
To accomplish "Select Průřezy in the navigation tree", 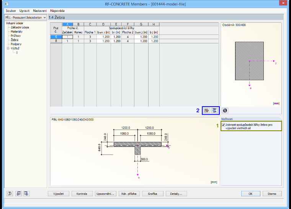I will pyautogui.click(x=16, y=36).
